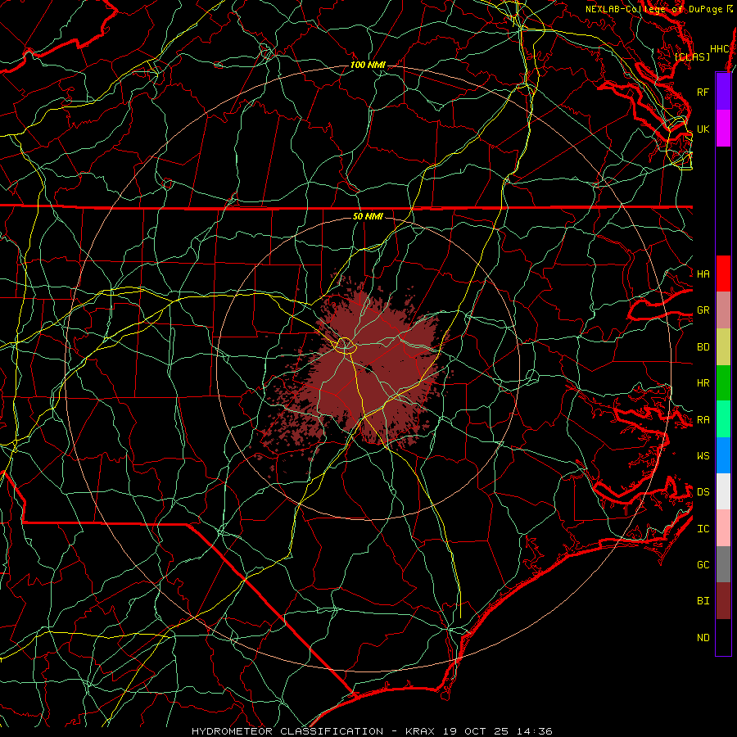Click the IC light pink legend swatch
This screenshot has height=737, width=737.
723,528
